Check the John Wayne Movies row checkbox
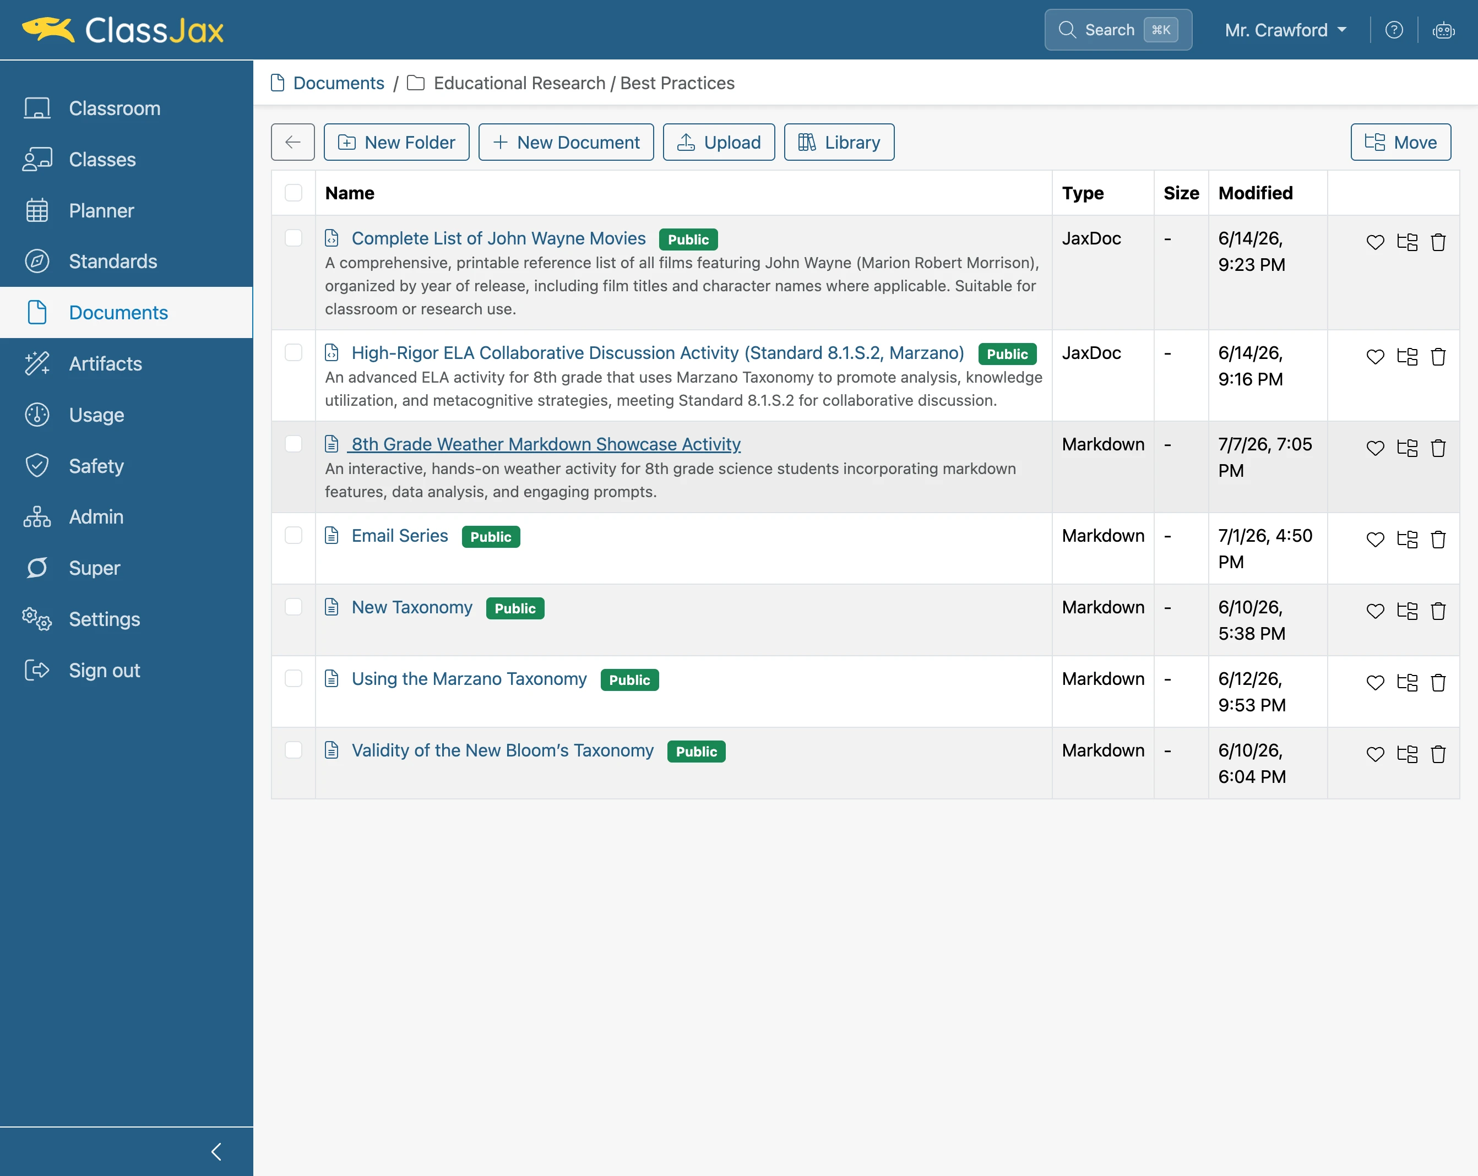Viewport: 1478px width, 1176px height. tap(294, 238)
